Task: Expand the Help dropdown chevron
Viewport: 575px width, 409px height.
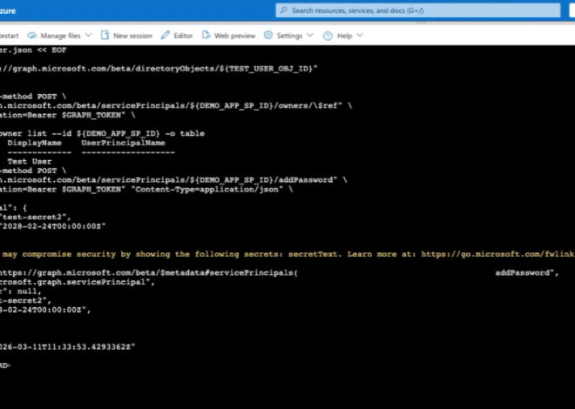Action: pyautogui.click(x=360, y=35)
